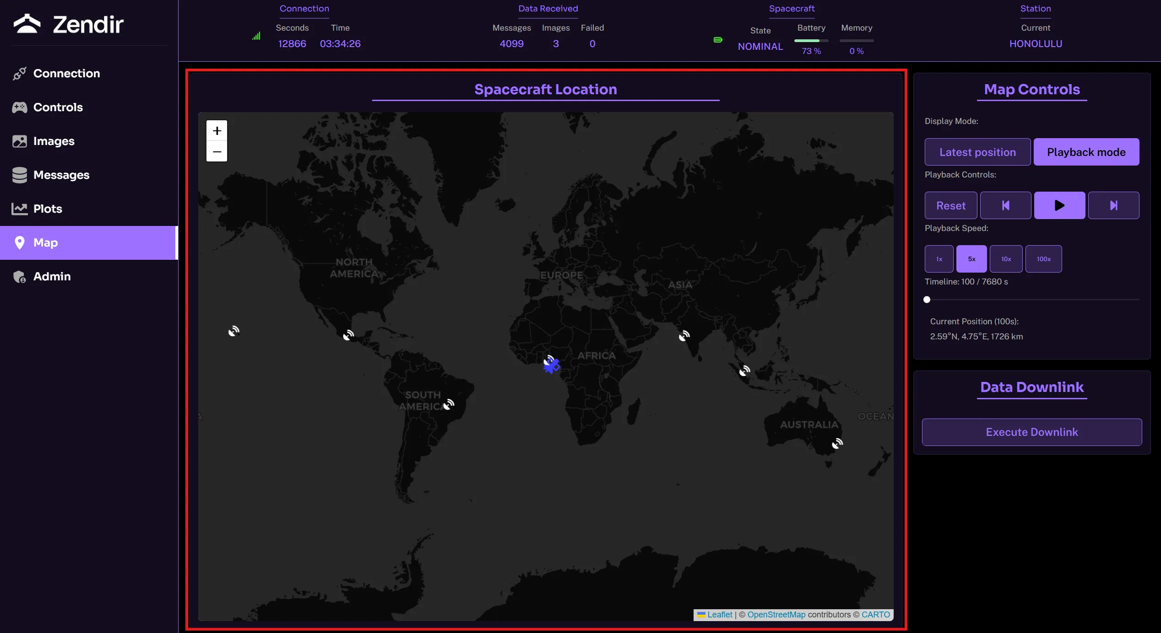1161x633 pixels.
Task: Zoom in the map with plus button
Action: pos(217,131)
